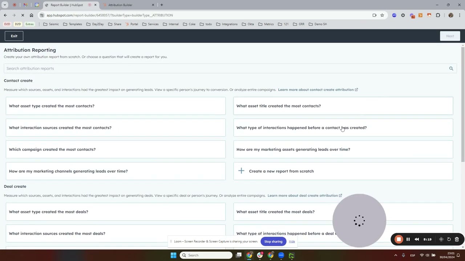Open the camera permission icon in address bar

click(375, 15)
